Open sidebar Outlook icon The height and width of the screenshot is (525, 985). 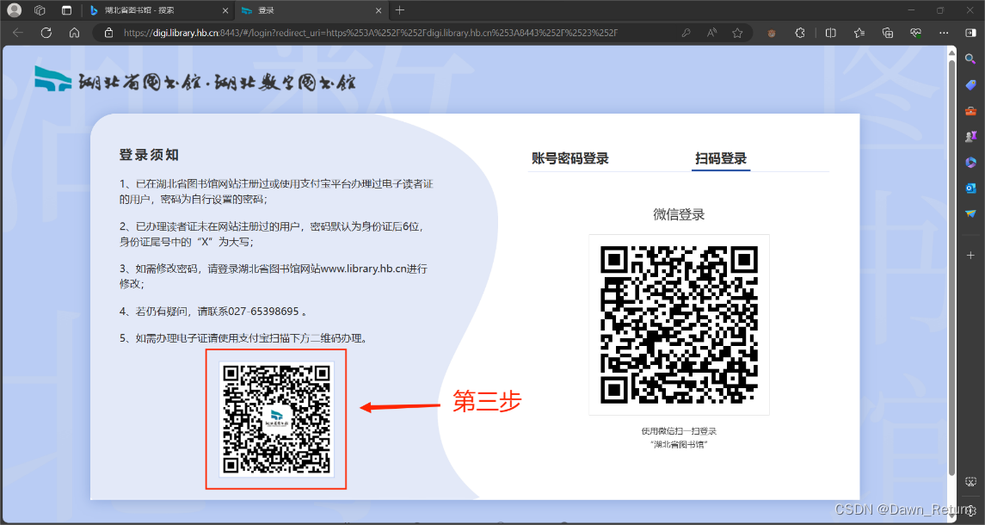point(970,188)
